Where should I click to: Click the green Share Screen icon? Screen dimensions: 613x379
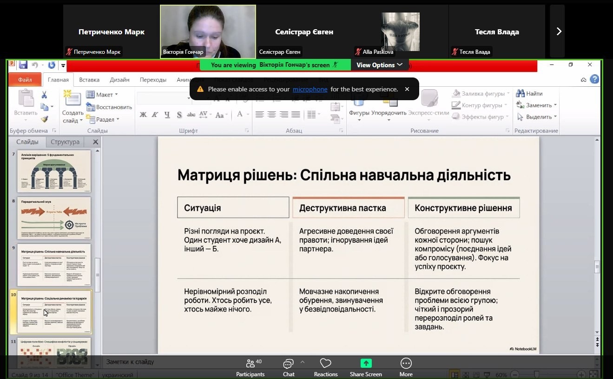pos(366,363)
